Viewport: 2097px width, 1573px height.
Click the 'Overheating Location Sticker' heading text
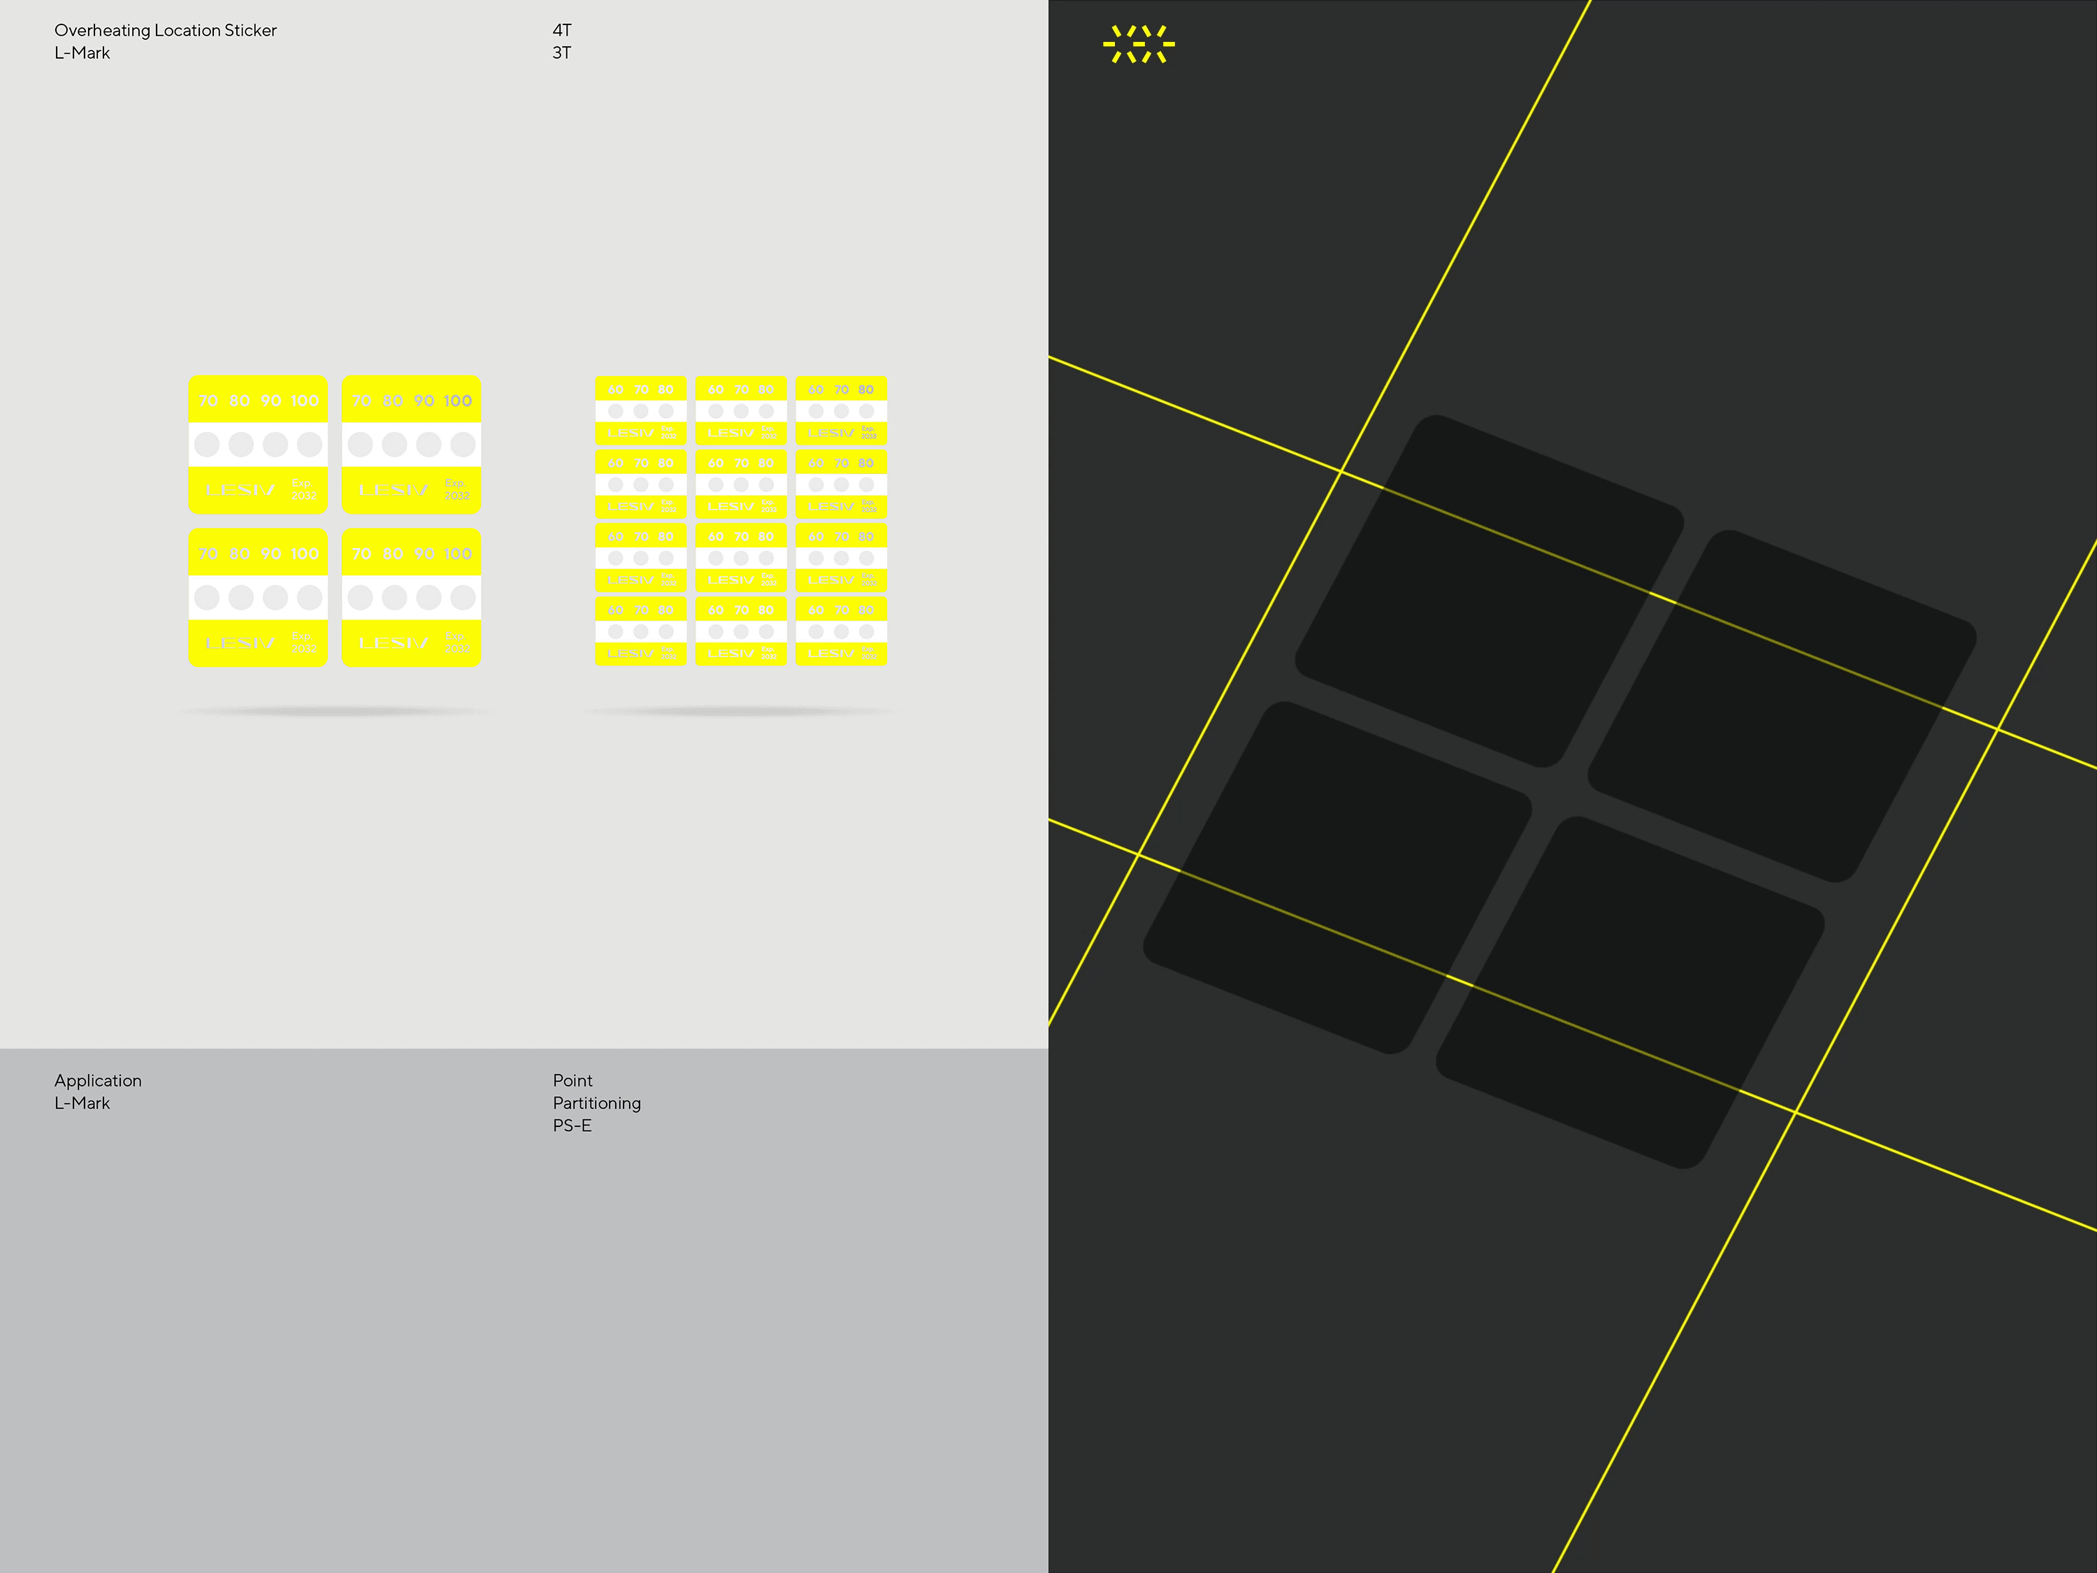point(165,30)
